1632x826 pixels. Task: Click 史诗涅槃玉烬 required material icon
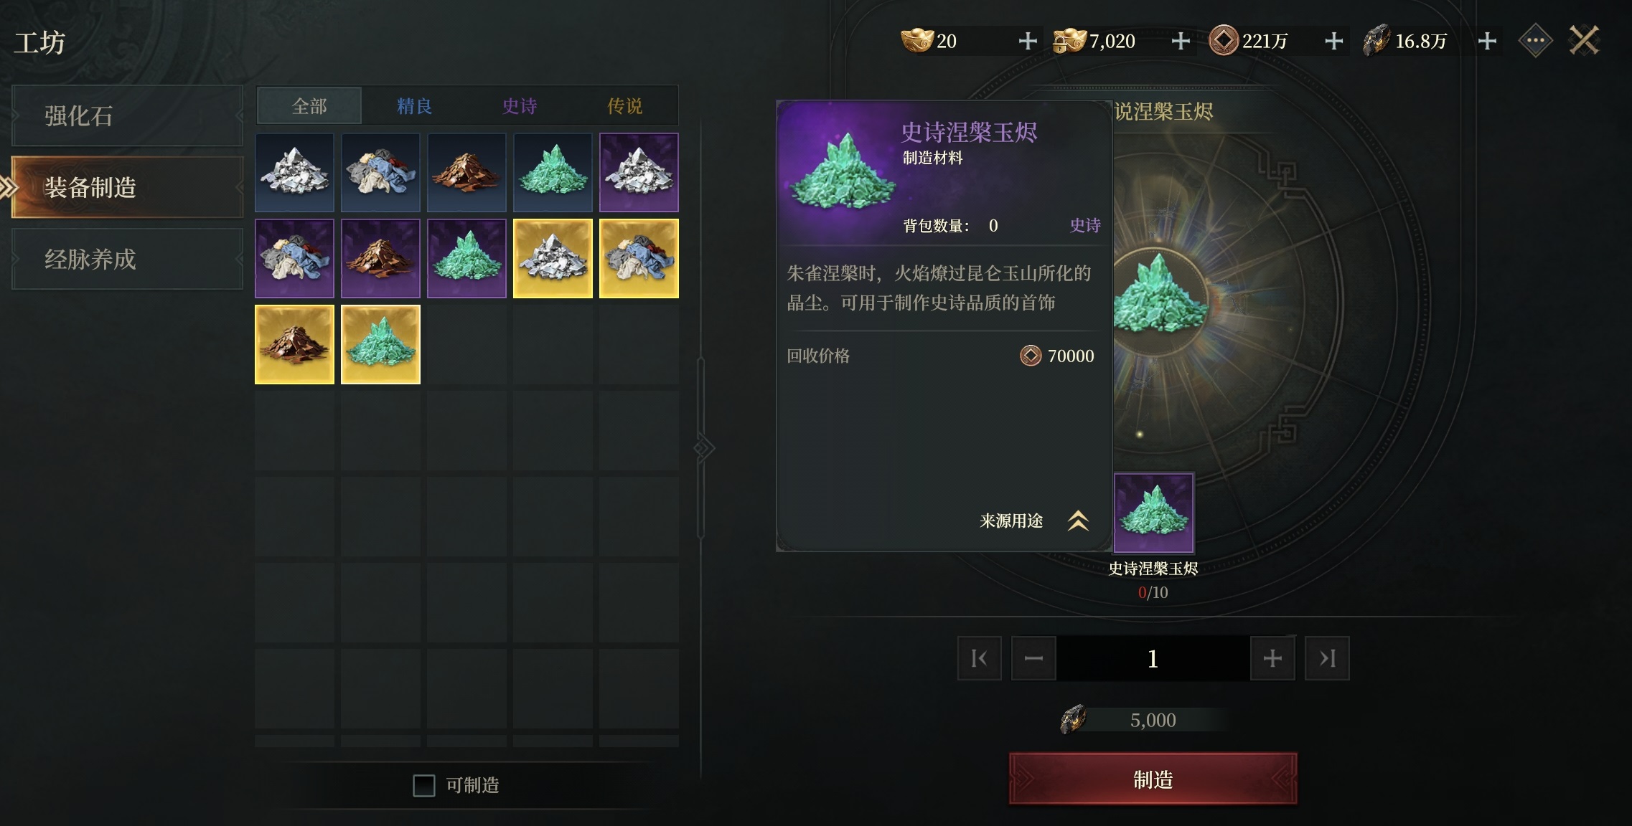(1153, 513)
